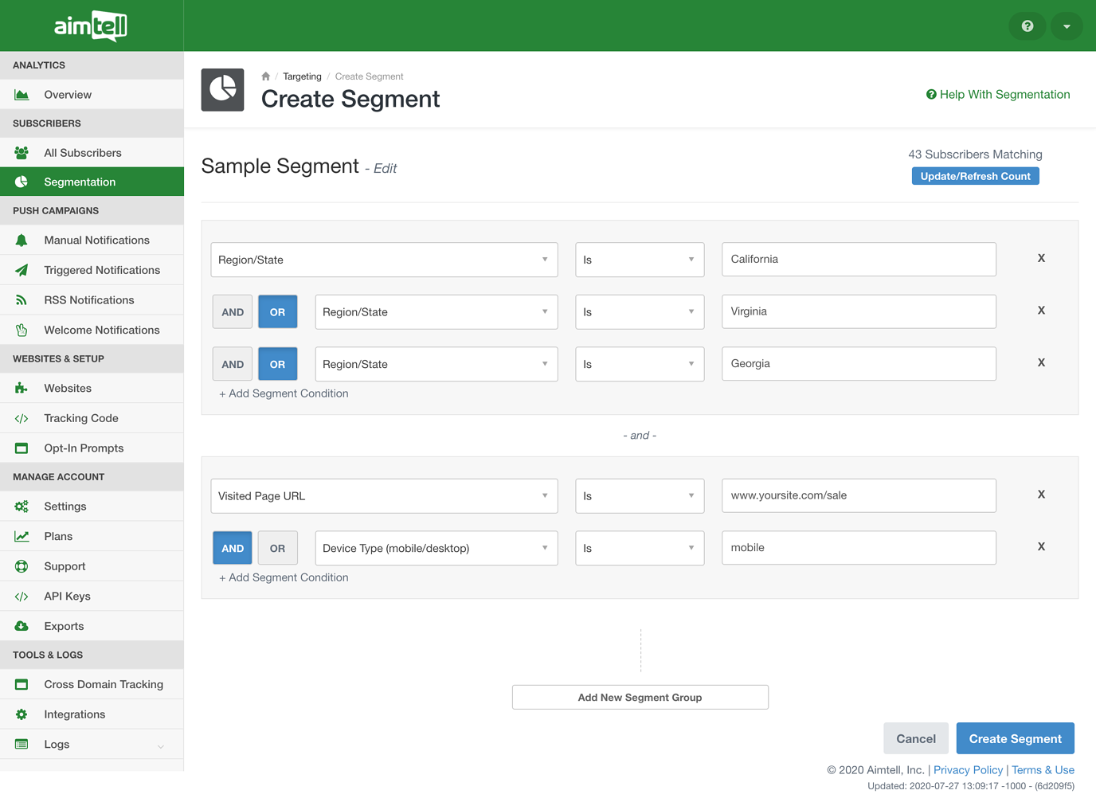Click the help question mark icon
The image size is (1096, 802).
click(1027, 26)
